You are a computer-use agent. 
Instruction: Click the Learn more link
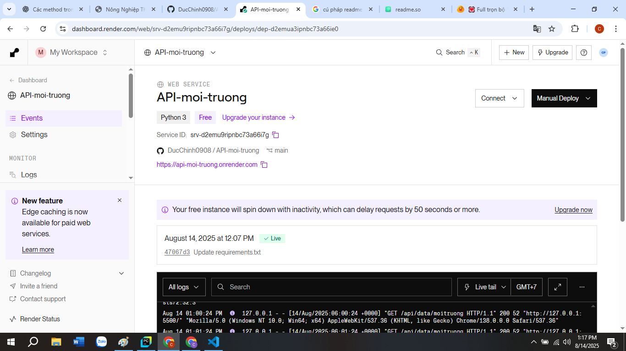(38, 250)
